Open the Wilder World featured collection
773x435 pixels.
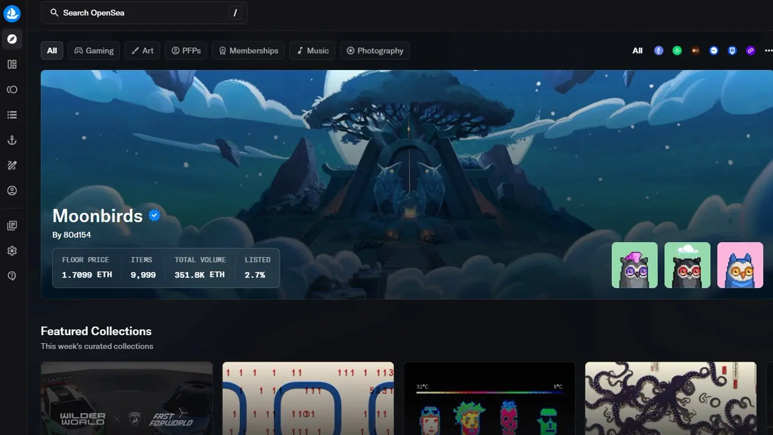(x=127, y=398)
